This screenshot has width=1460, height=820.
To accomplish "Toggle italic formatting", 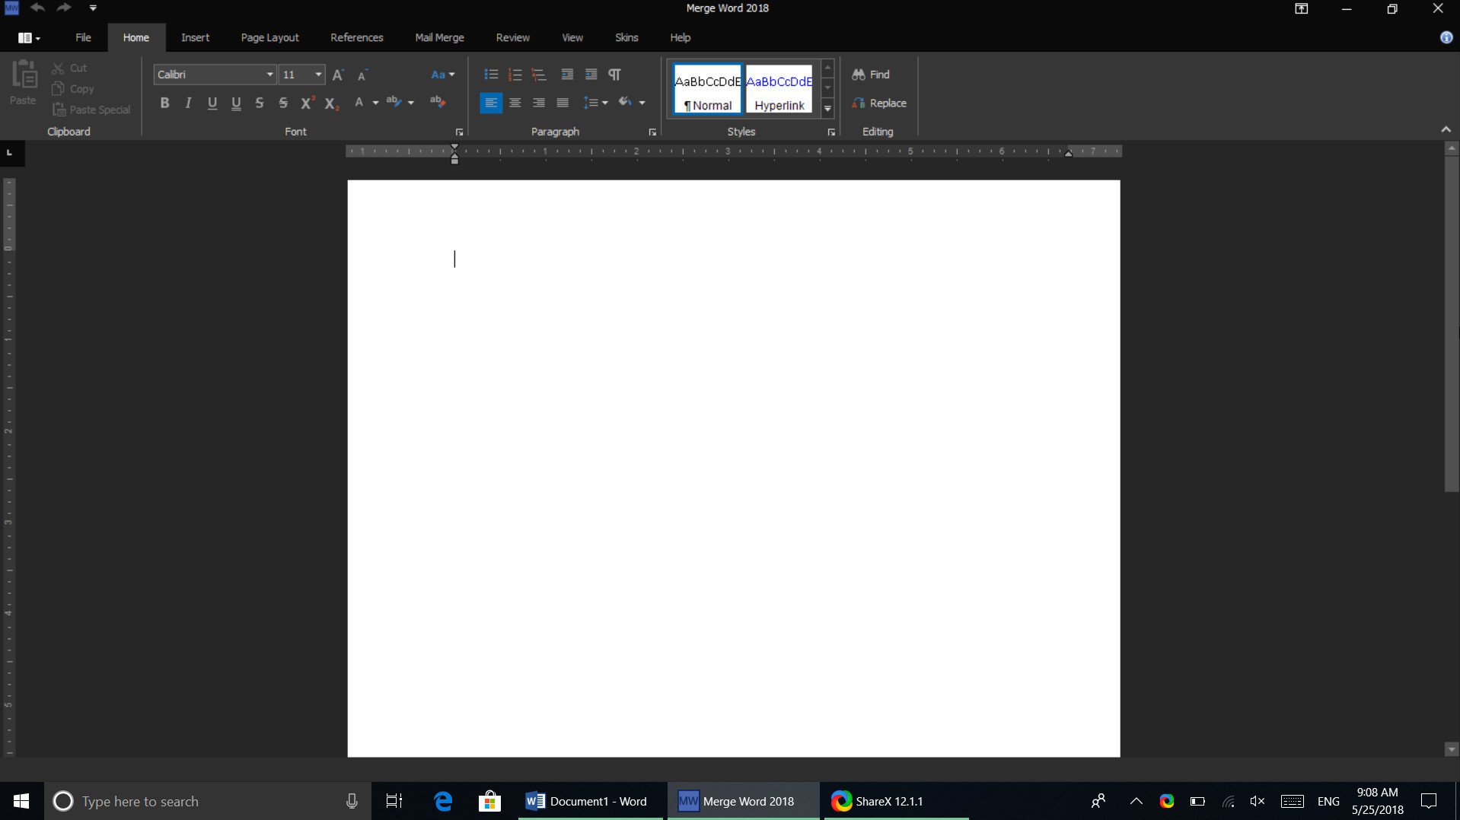I will pos(188,103).
